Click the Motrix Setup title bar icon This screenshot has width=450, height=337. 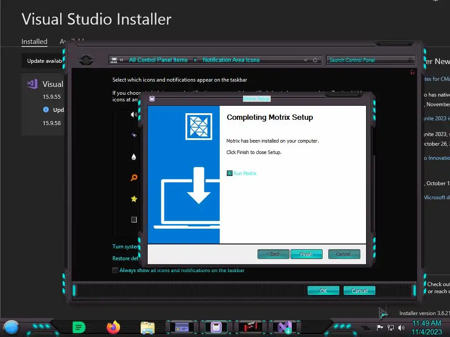pyautogui.click(x=152, y=99)
